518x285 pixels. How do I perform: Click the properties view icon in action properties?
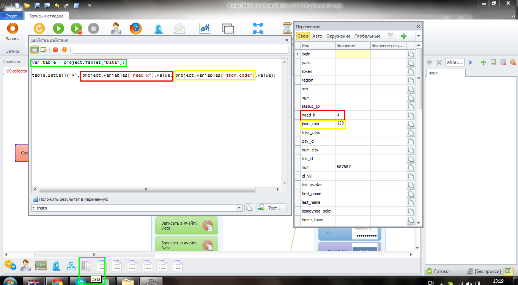click(x=35, y=49)
